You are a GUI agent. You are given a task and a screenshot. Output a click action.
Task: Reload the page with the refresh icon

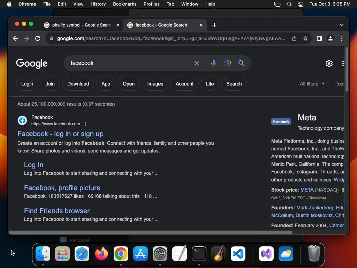coord(38,38)
